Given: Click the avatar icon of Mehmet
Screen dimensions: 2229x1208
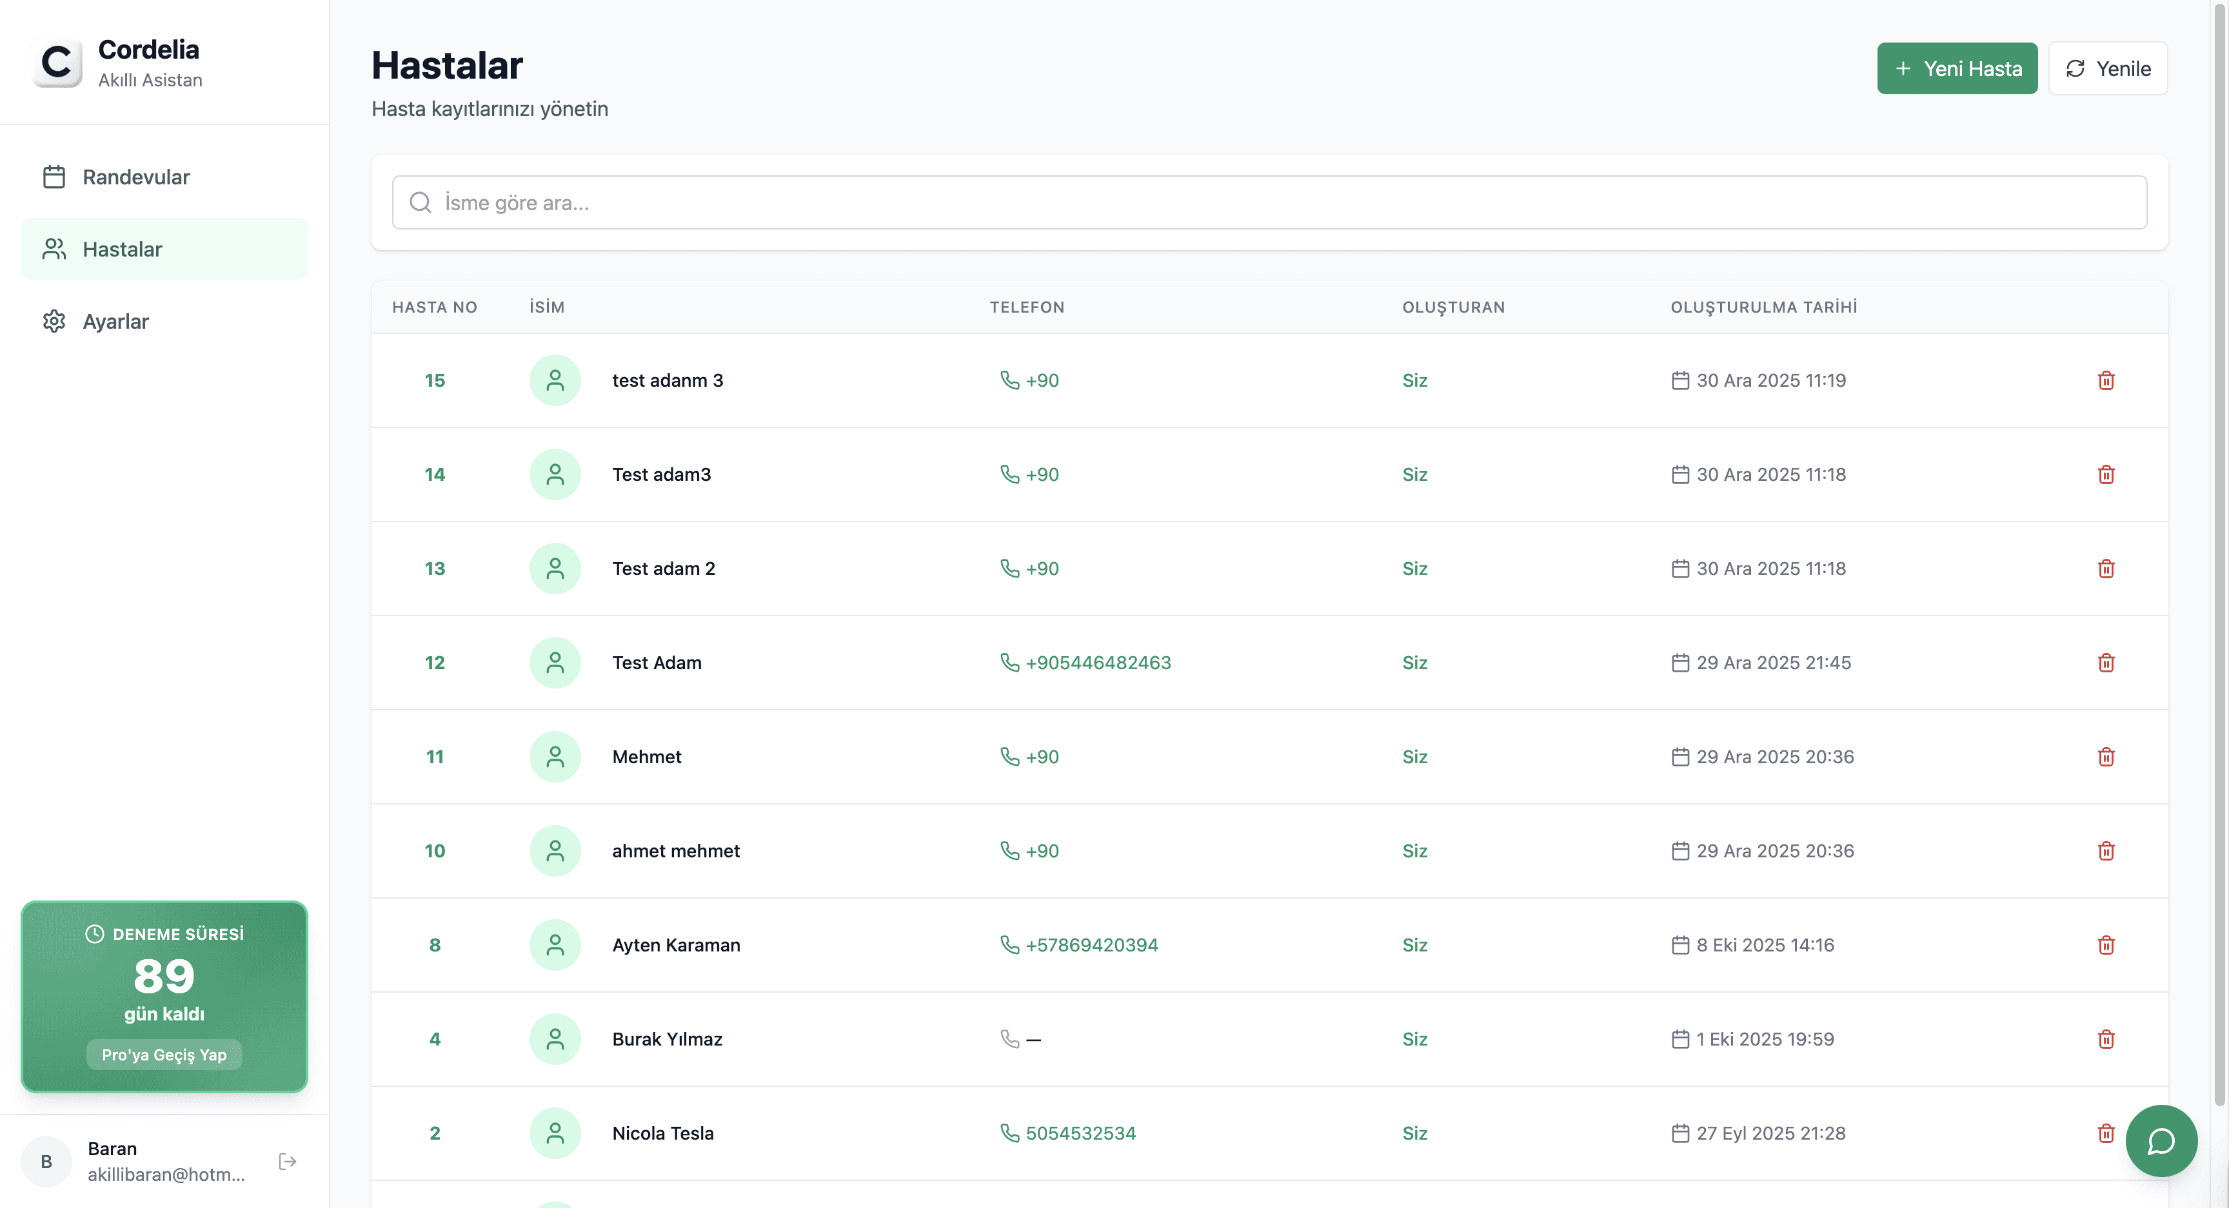Looking at the screenshot, I should click(555, 757).
